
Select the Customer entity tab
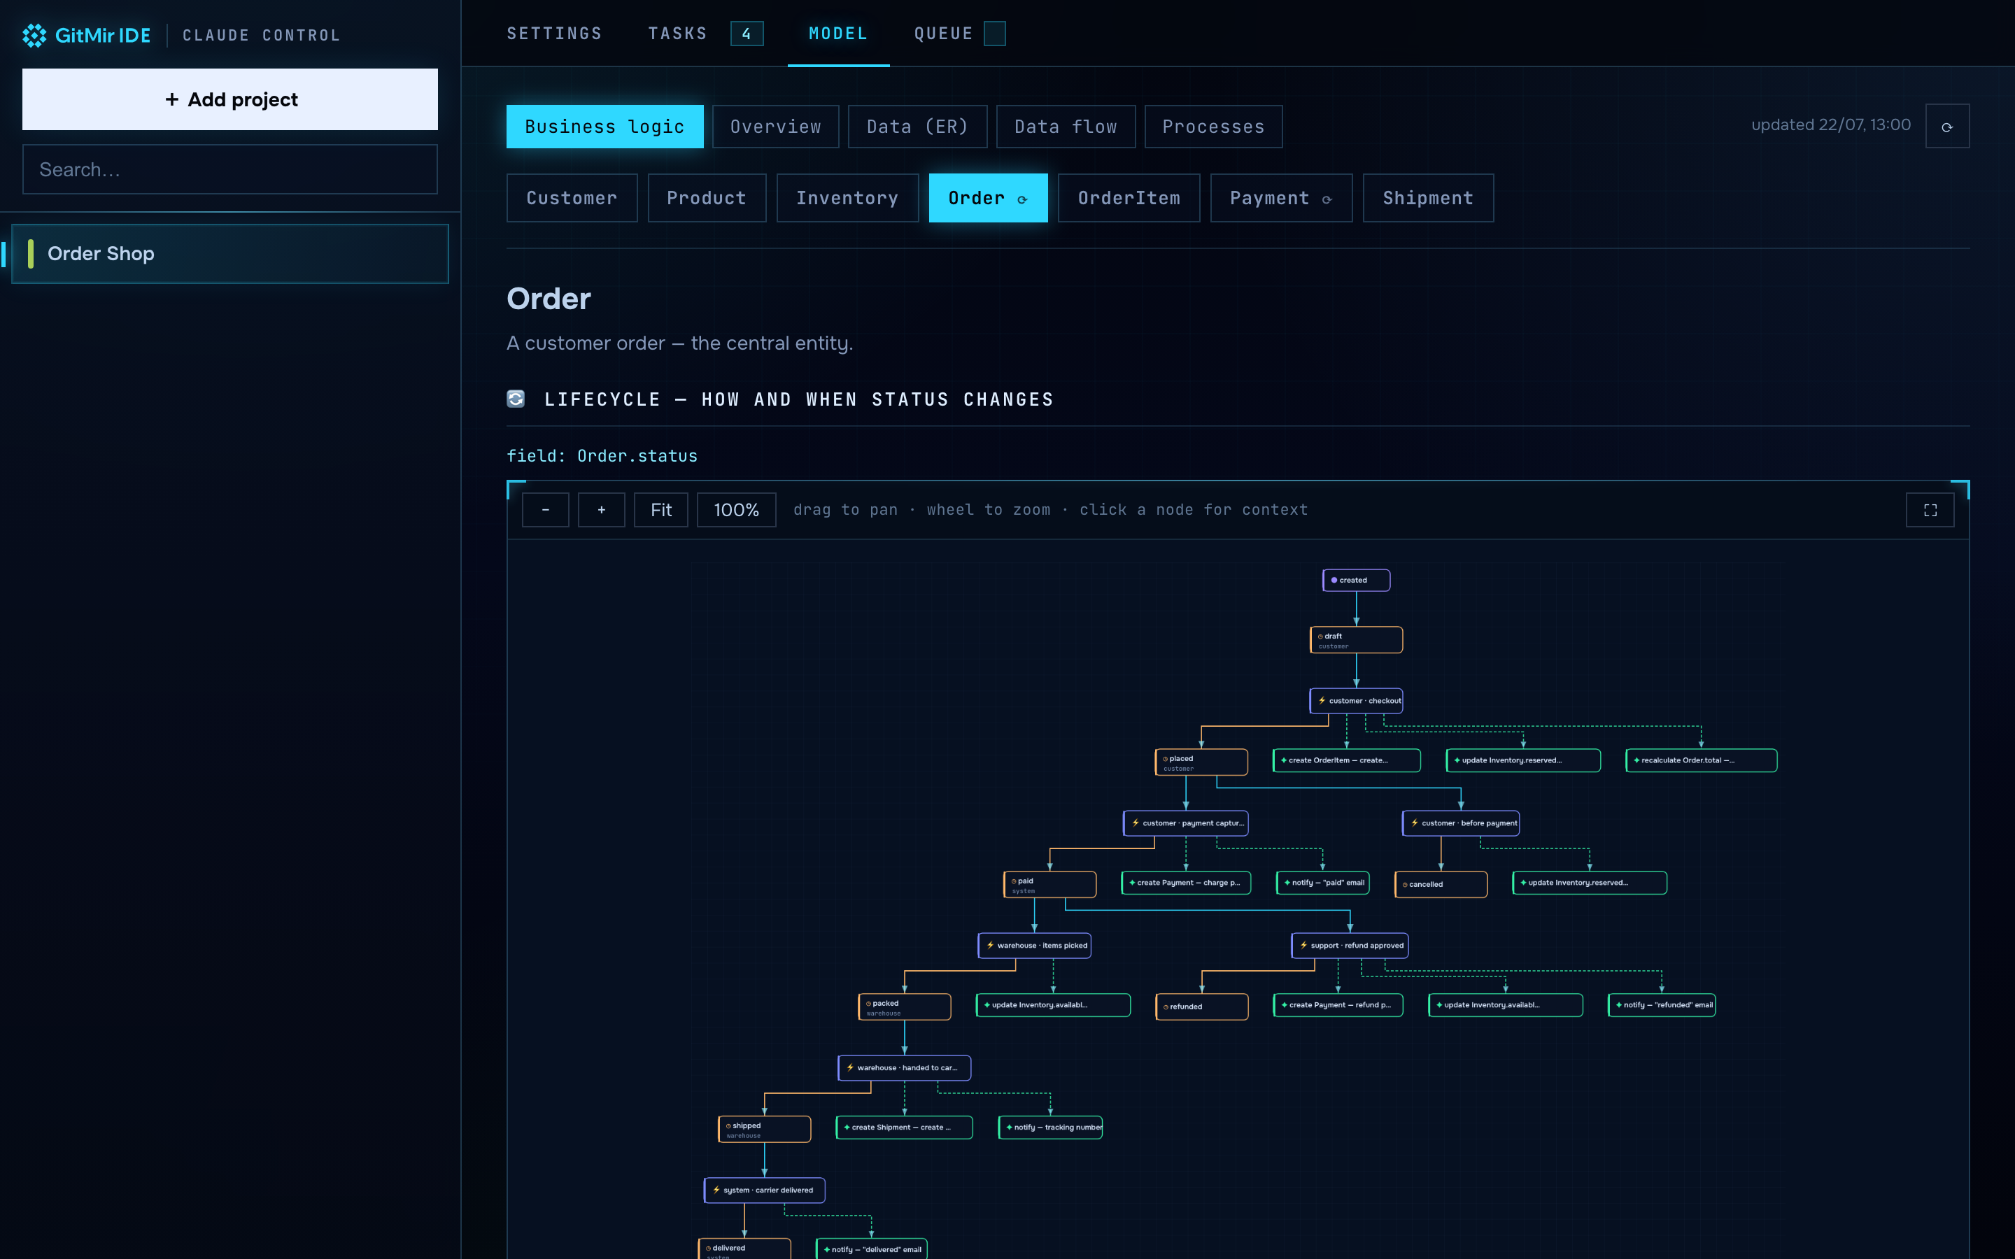tap(572, 198)
